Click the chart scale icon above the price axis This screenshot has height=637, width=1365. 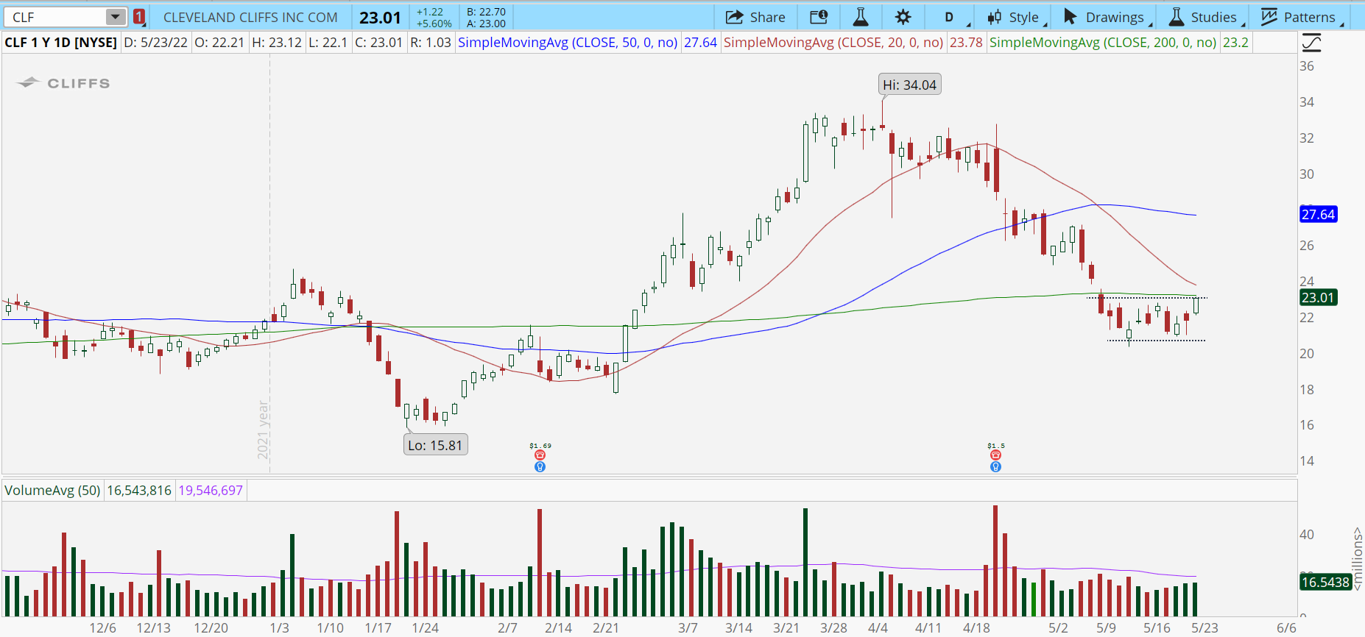click(x=1311, y=43)
